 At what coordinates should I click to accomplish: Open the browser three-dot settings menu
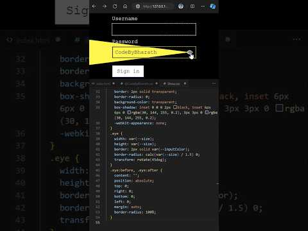(203, 6)
